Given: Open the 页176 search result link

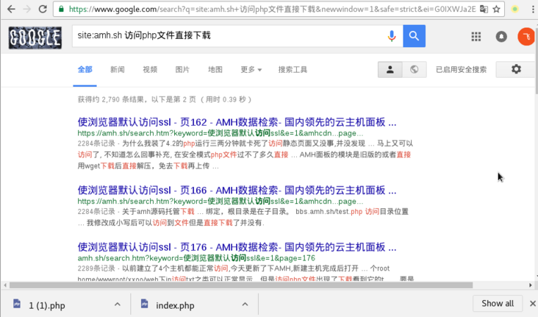Looking at the screenshot, I should tap(237, 247).
